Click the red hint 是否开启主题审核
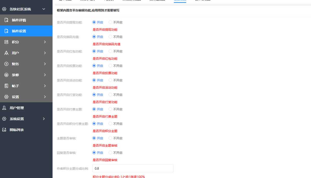 pos(105,145)
